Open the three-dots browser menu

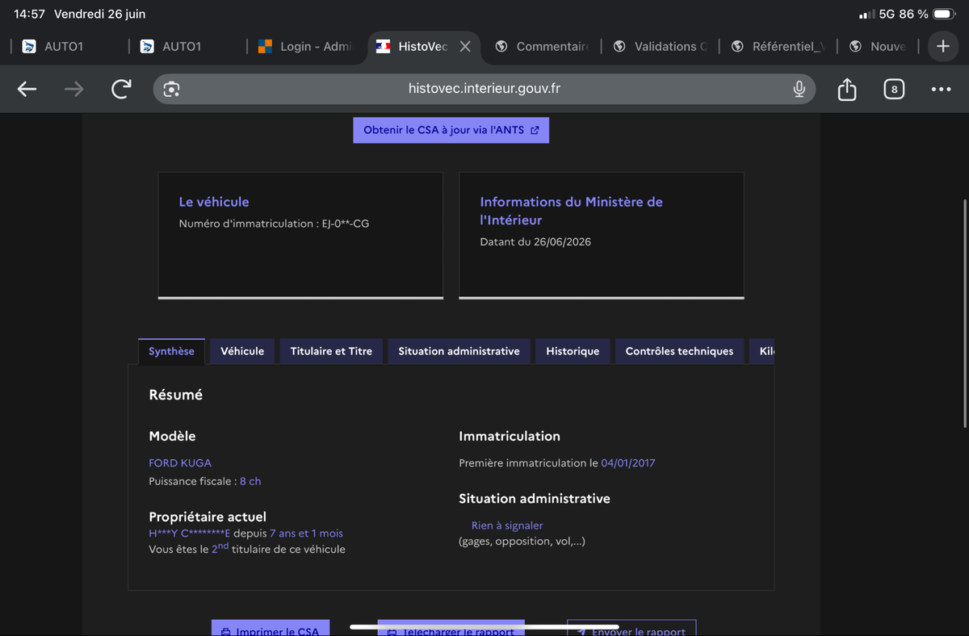tap(941, 89)
